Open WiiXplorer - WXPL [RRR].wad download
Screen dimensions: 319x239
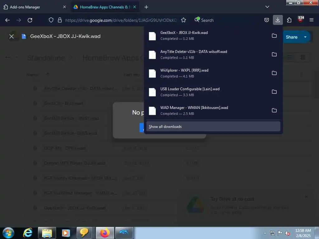(x=208, y=73)
